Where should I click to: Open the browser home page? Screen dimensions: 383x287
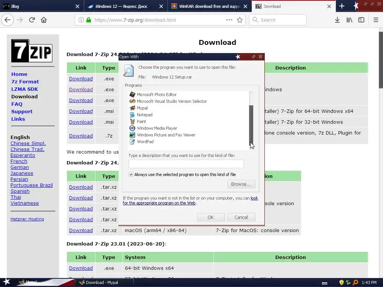(44, 20)
